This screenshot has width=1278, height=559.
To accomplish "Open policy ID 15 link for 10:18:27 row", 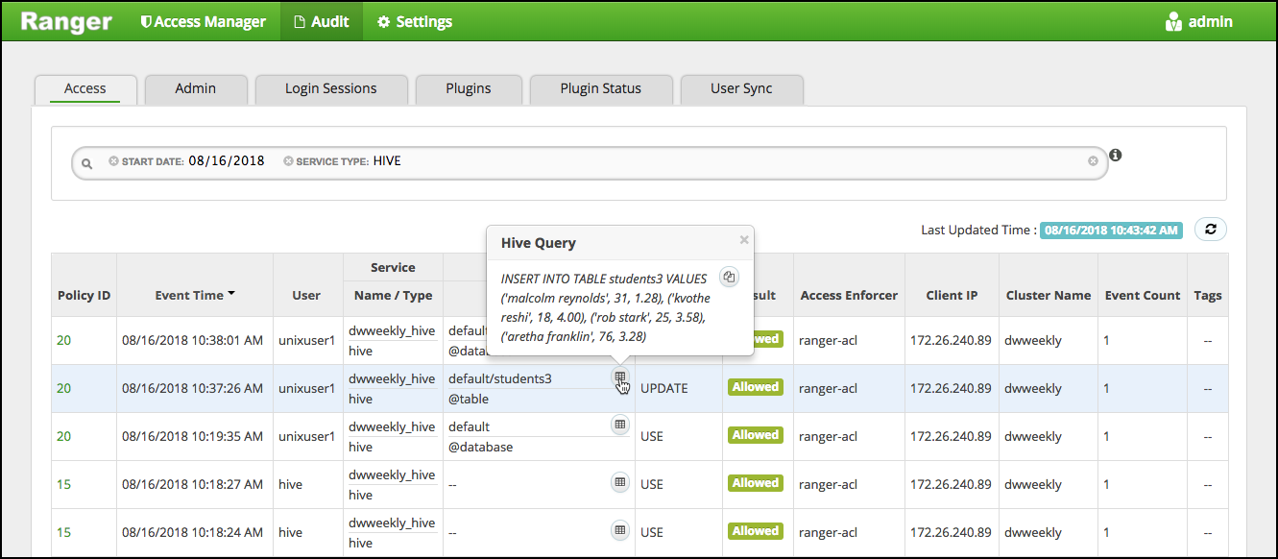I will click(x=63, y=484).
